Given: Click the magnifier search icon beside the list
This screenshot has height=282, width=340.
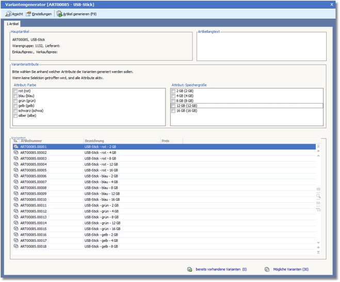Looking at the screenshot, I should point(318,196).
